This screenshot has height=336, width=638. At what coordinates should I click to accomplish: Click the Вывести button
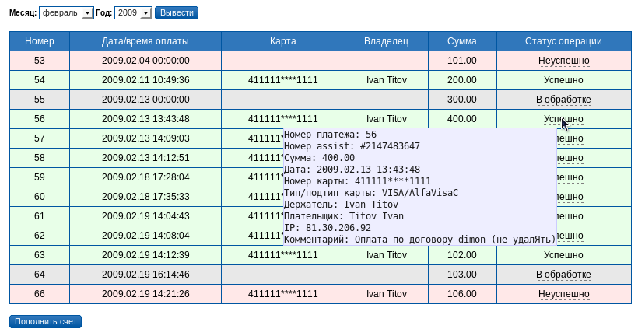[x=177, y=13]
